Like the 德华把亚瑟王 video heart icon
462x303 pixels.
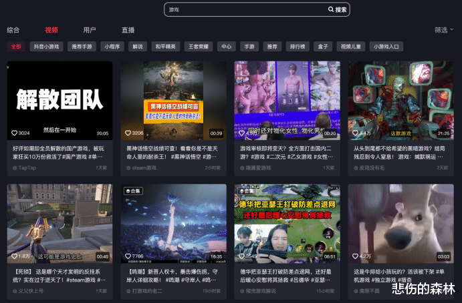coord(241,256)
